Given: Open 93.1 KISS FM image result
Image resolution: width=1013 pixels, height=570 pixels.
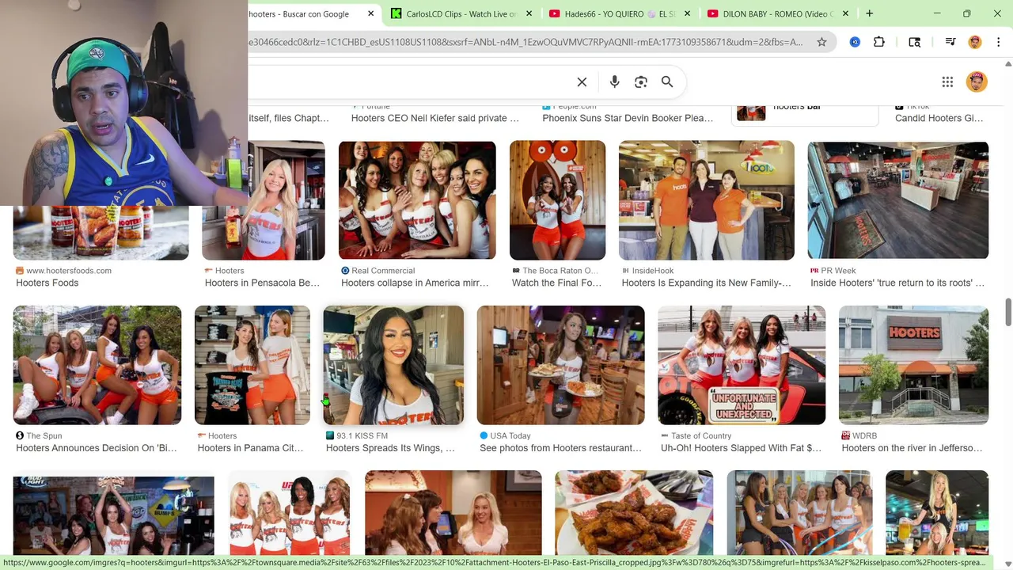Looking at the screenshot, I should (393, 365).
